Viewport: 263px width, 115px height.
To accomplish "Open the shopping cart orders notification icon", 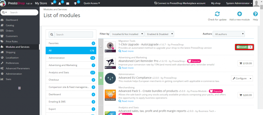I will [x=52, y=3].
